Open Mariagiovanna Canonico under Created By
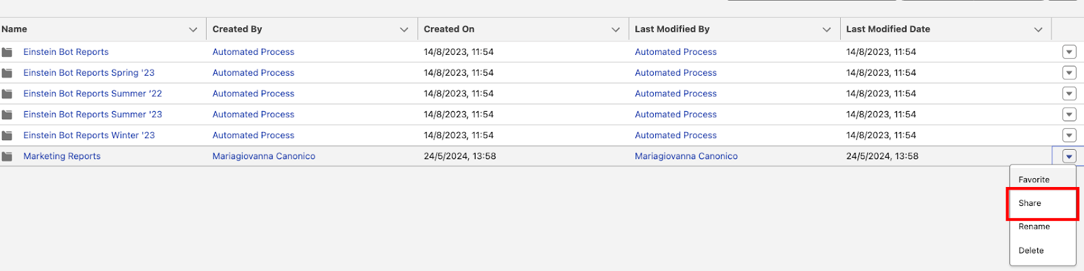This screenshot has width=1084, height=271. pos(264,157)
